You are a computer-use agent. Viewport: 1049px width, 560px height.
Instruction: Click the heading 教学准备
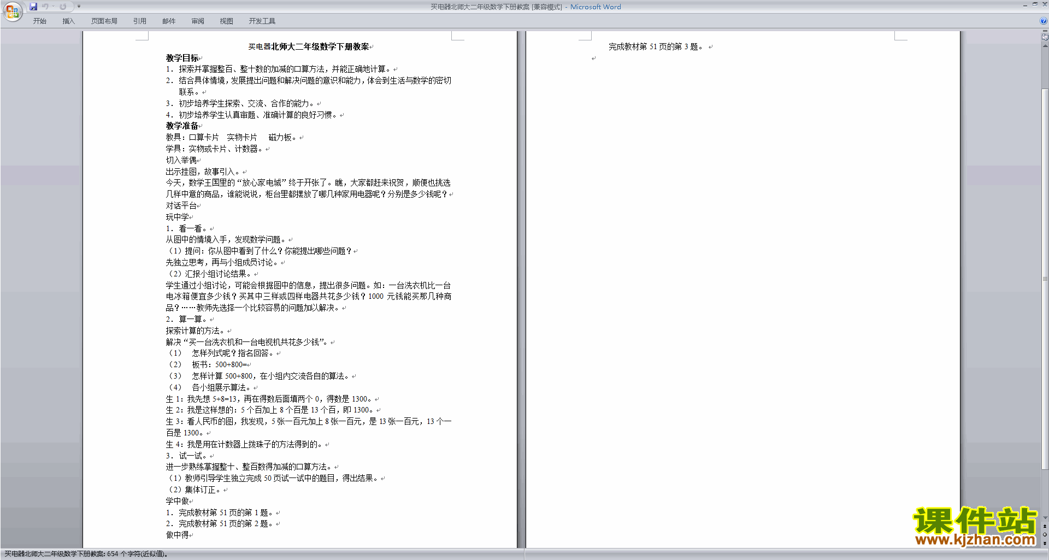coord(182,126)
